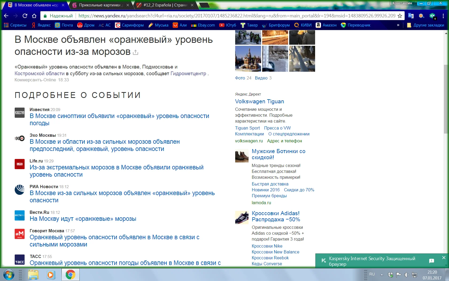Open the St. Basil's Cathedral photo thumbnail
This screenshot has width=449, height=281.
pos(248,59)
